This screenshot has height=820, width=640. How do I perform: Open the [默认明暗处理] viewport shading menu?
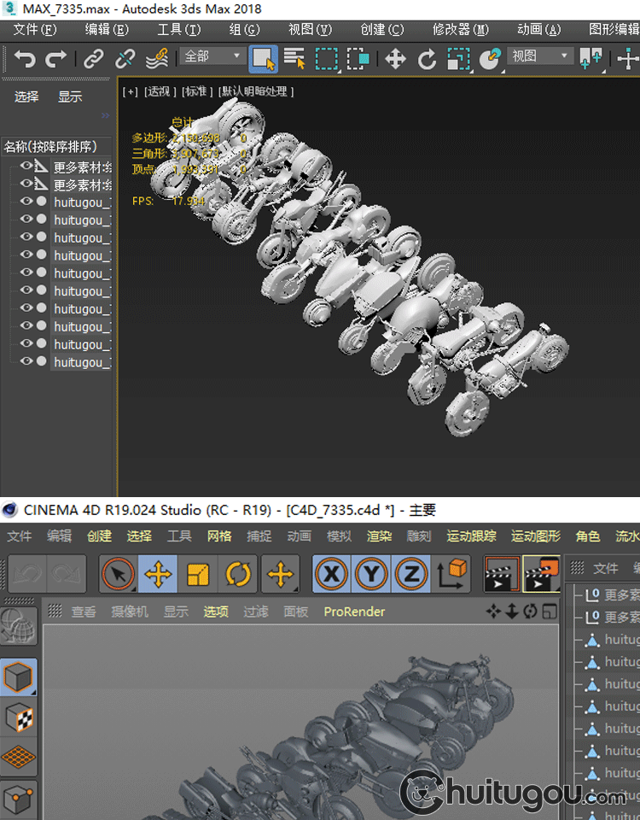tap(256, 91)
